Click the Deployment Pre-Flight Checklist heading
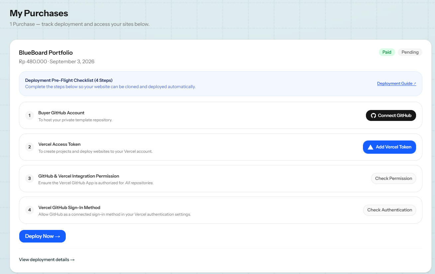The image size is (435, 274). tap(69, 81)
